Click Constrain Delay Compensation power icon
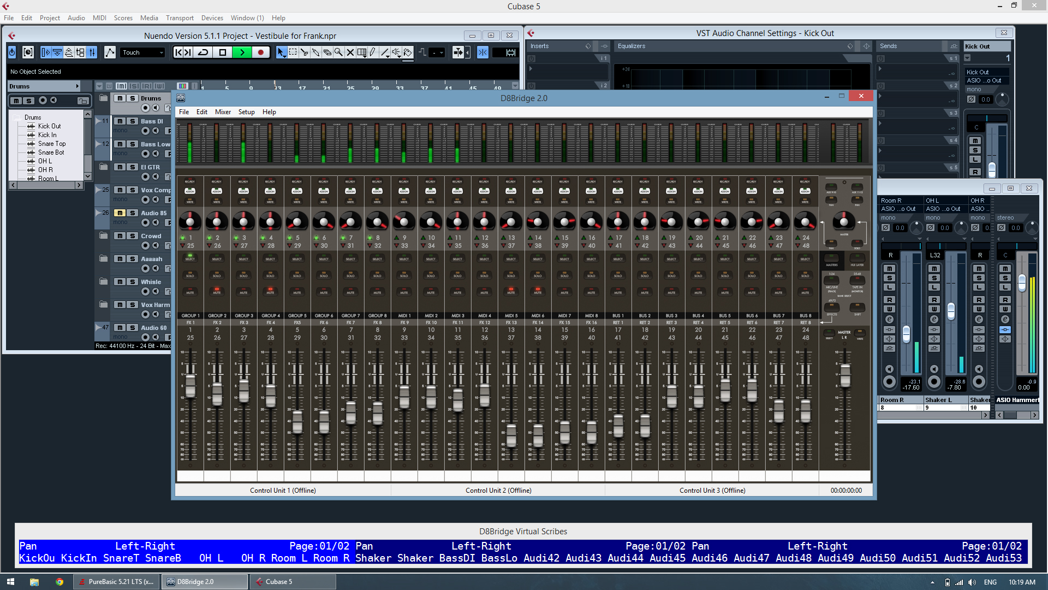The height and width of the screenshot is (590, 1048). (x=13, y=52)
